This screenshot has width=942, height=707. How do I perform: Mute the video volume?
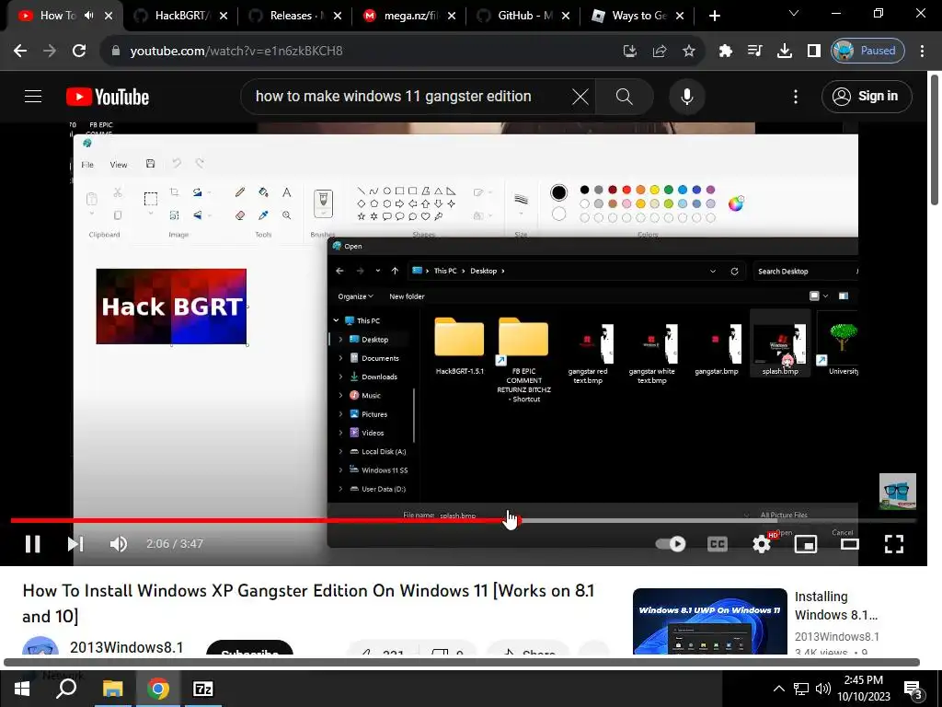(x=119, y=543)
